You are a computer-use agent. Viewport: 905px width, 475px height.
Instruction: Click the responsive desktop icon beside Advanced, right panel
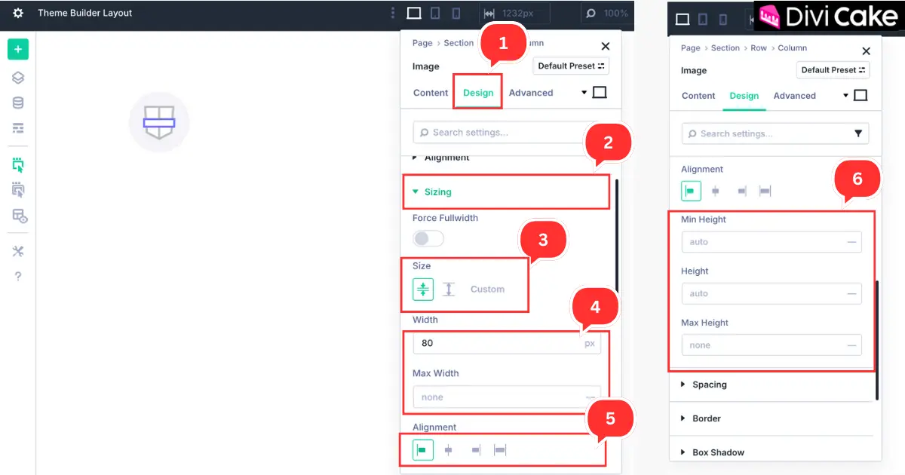861,96
